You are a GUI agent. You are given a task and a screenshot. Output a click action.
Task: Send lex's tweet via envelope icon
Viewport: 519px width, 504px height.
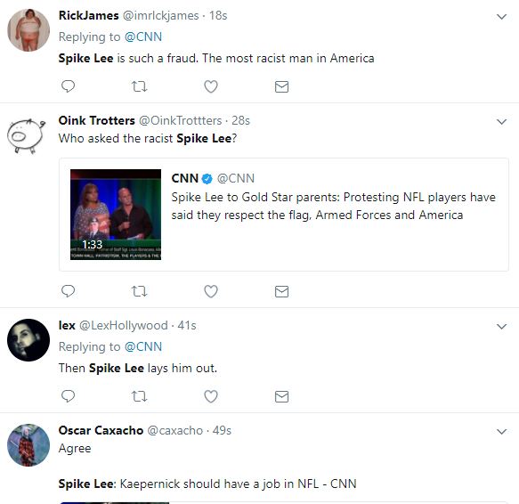(281, 396)
